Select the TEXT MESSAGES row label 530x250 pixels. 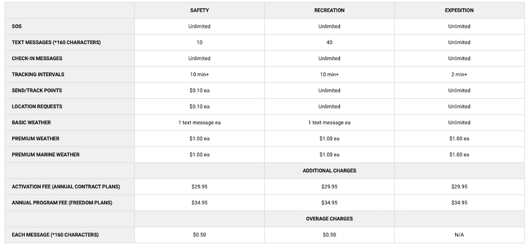point(56,43)
